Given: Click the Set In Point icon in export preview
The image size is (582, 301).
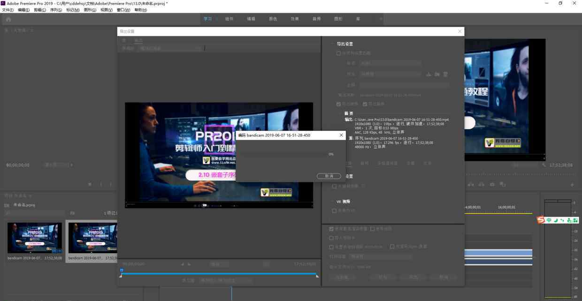Looking at the screenshot, I should tap(183, 264).
